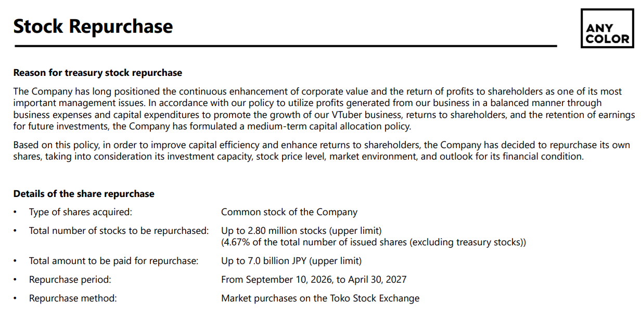Click the bullet before 'Type of shares acquired'
Screen dimensions: 641x316
coord(16,212)
